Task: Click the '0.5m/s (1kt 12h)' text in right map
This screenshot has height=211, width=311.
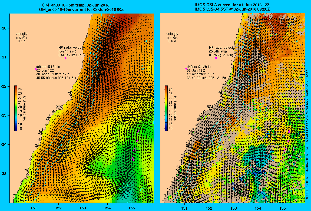Action: click(221, 55)
